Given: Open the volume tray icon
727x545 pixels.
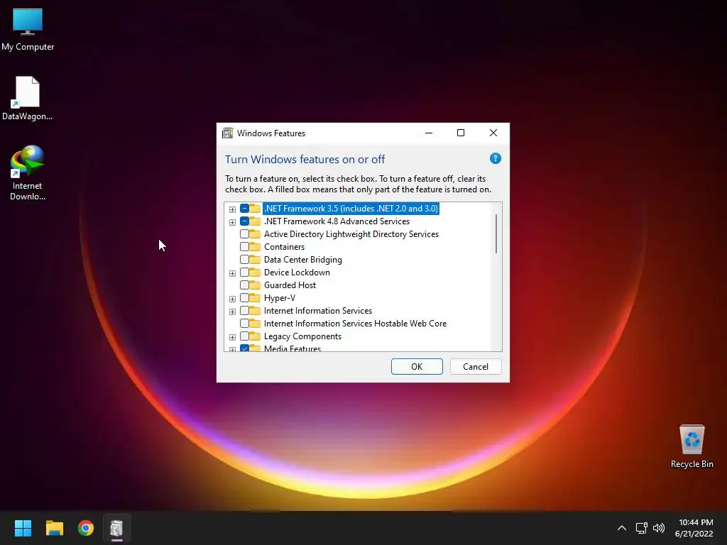Looking at the screenshot, I should pos(658,528).
